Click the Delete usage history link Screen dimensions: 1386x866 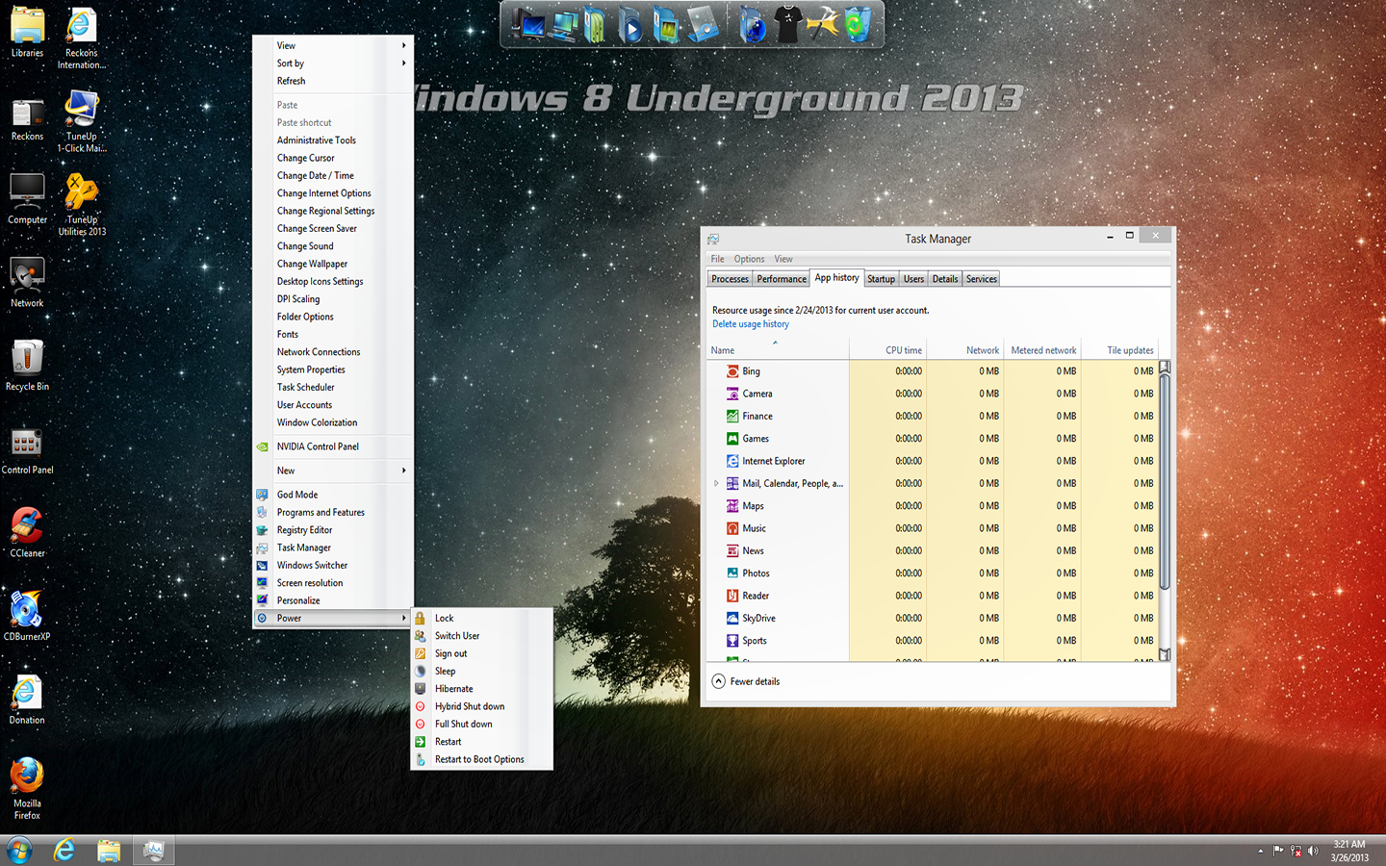[x=751, y=324]
